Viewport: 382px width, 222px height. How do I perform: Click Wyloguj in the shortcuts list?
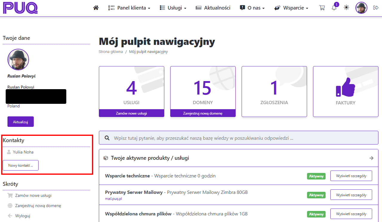(23, 216)
